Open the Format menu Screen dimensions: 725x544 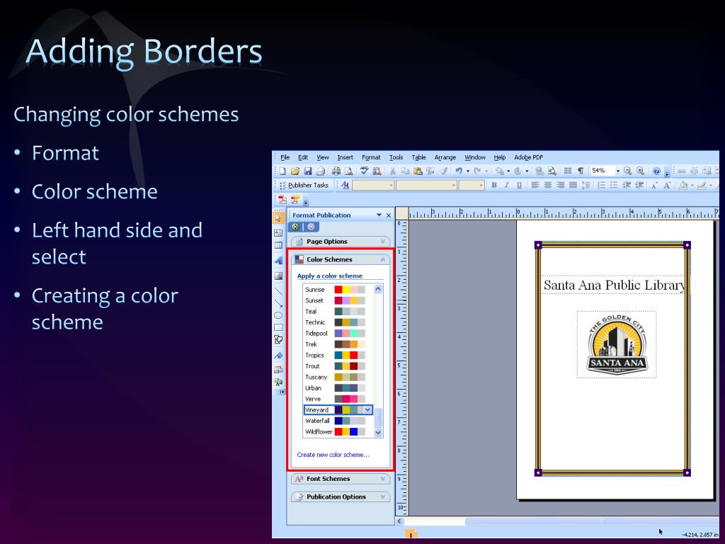(x=371, y=157)
